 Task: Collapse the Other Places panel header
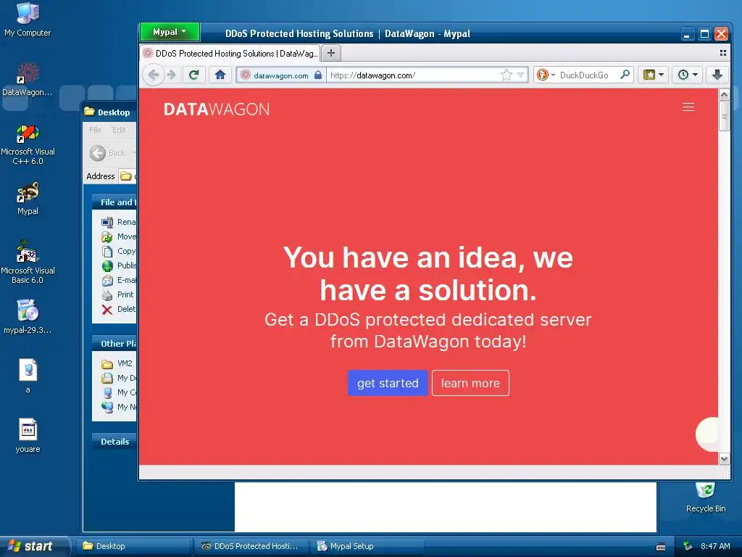pos(114,344)
